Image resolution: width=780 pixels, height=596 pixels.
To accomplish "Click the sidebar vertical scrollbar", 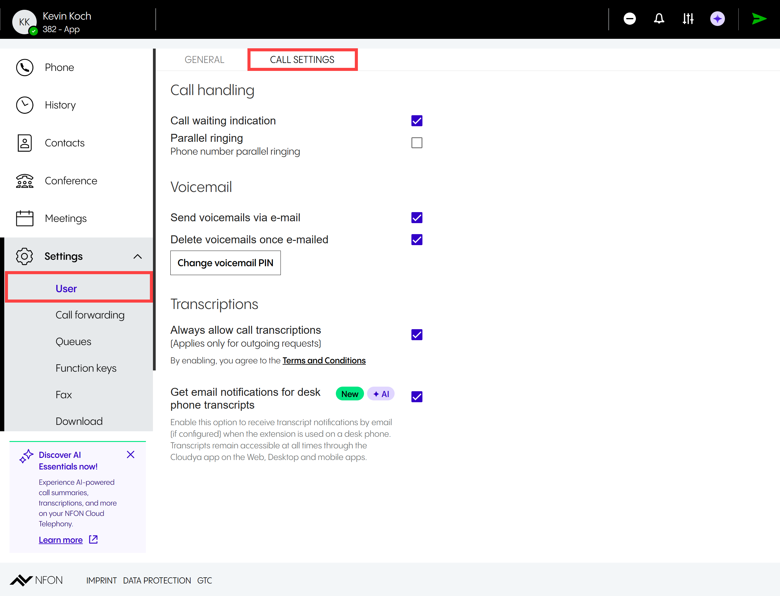I will pyautogui.click(x=154, y=209).
